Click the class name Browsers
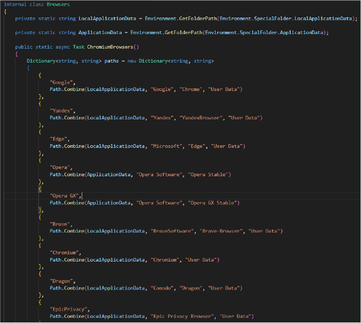This screenshot has width=361, height=323. point(58,4)
